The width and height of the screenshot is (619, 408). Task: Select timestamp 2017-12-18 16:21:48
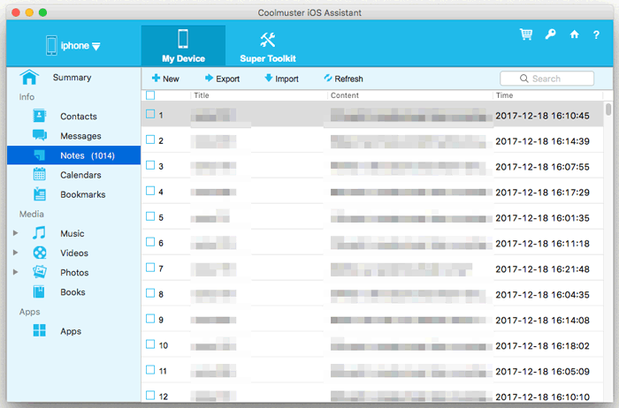[542, 269]
